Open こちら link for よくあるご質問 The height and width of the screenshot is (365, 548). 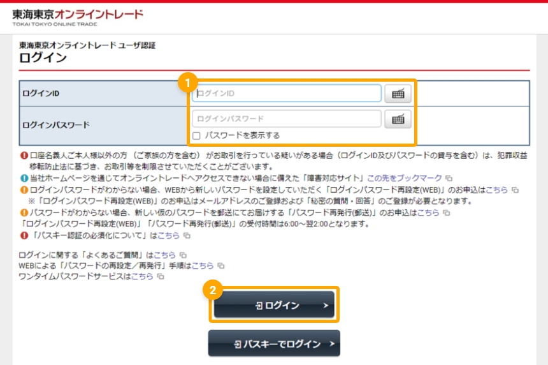pyautogui.click(x=164, y=255)
